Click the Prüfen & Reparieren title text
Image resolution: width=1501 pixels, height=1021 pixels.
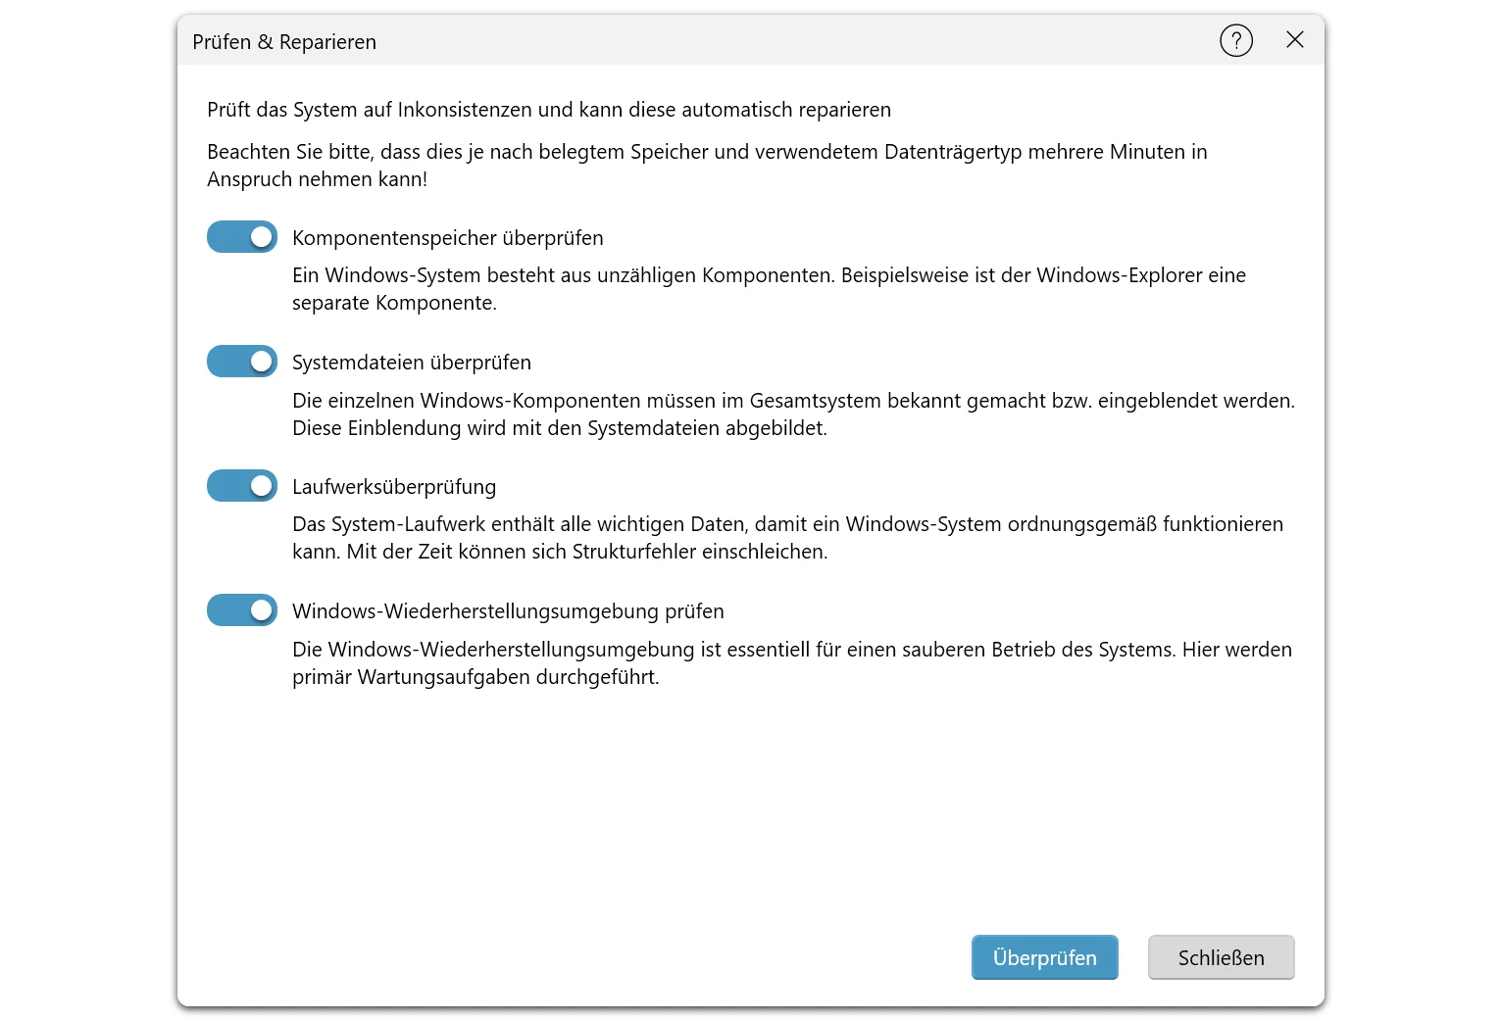[284, 42]
